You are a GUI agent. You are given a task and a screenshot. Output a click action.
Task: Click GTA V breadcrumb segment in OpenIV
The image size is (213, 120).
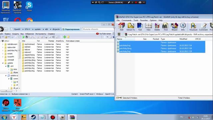click(x=27, y=29)
